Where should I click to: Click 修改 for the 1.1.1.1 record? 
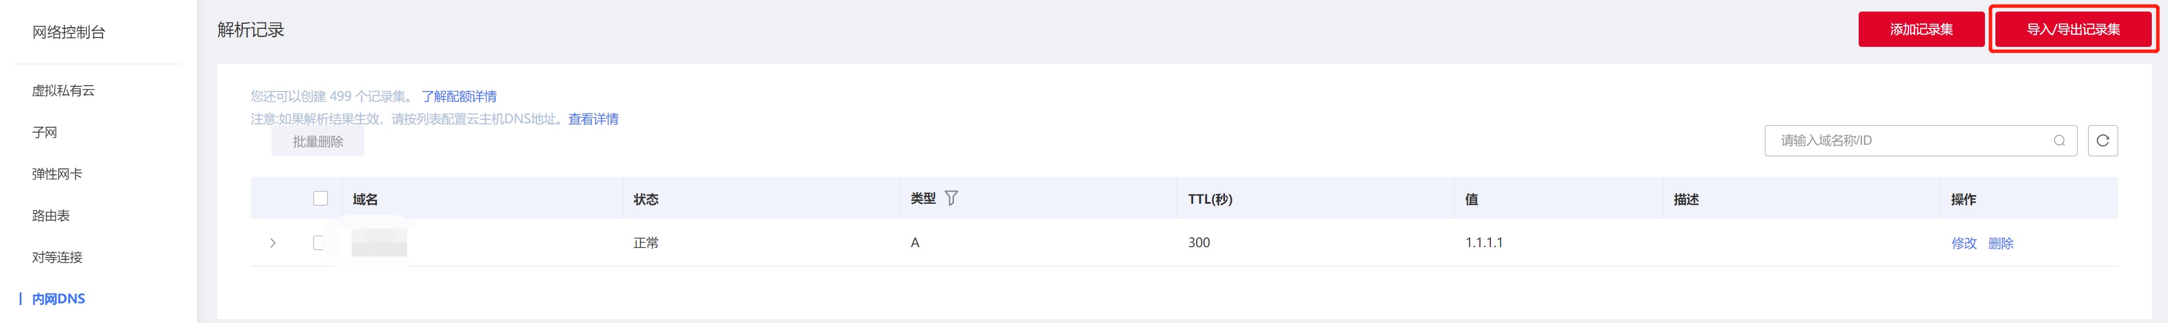pyautogui.click(x=1964, y=243)
